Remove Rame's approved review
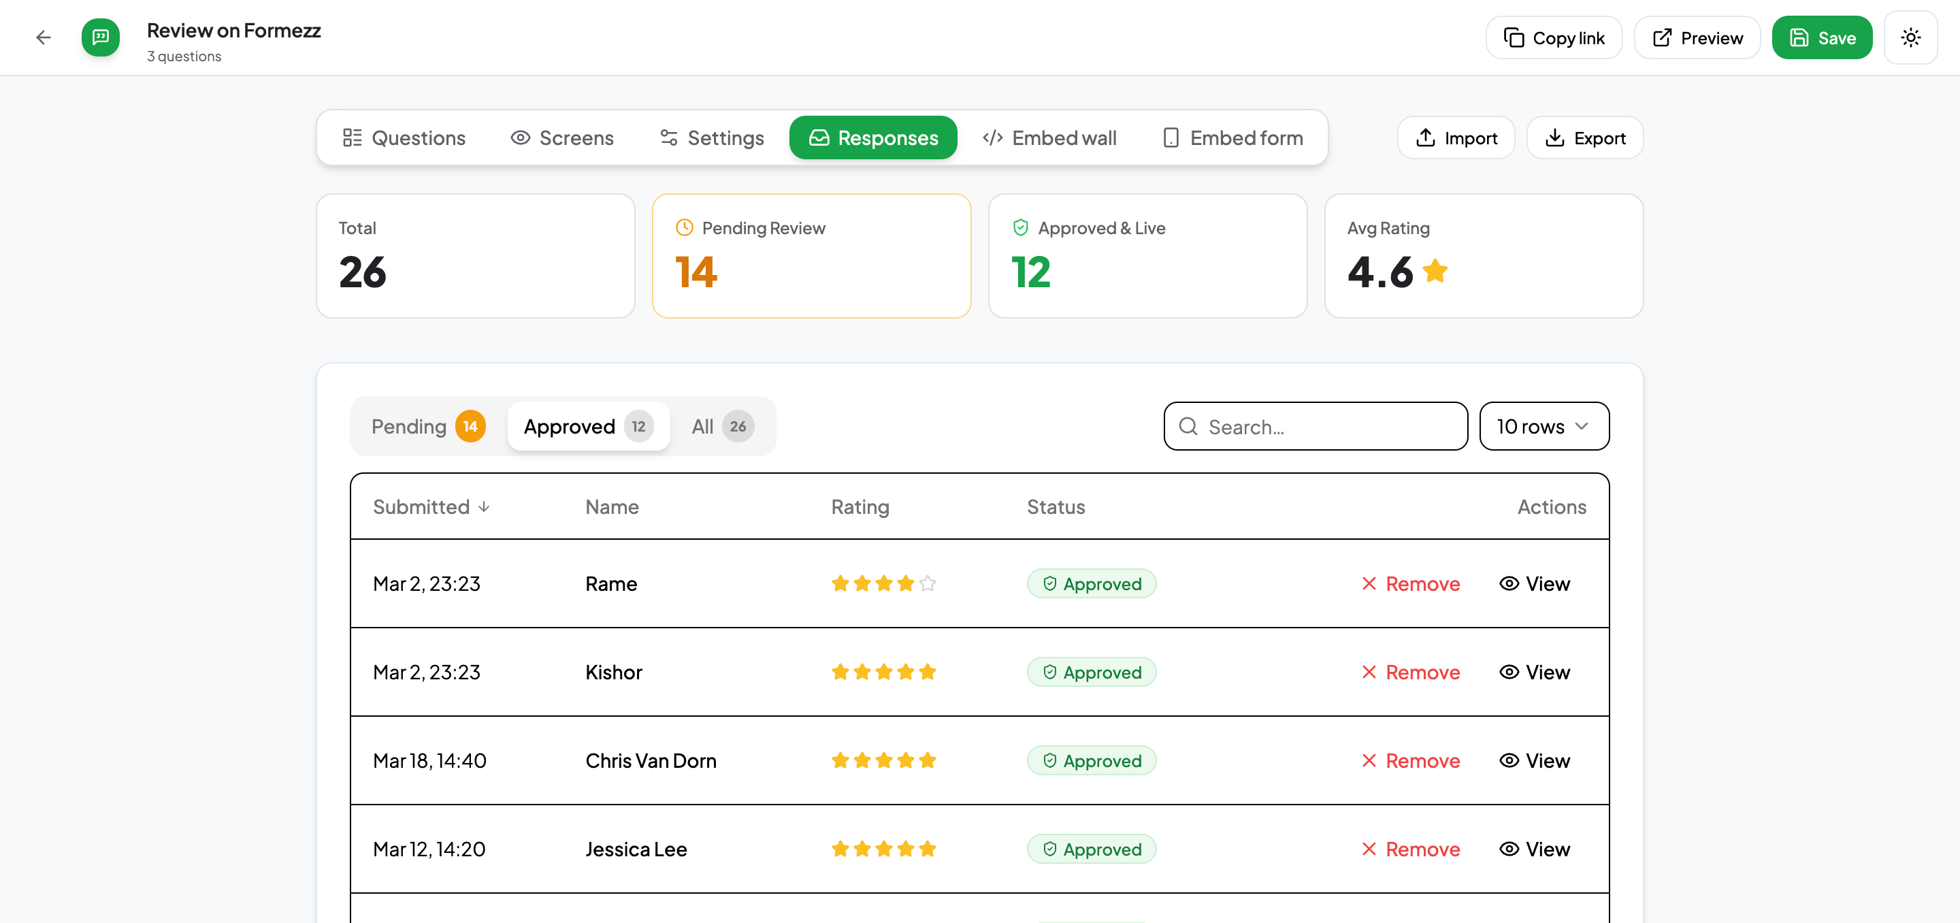 point(1411,583)
